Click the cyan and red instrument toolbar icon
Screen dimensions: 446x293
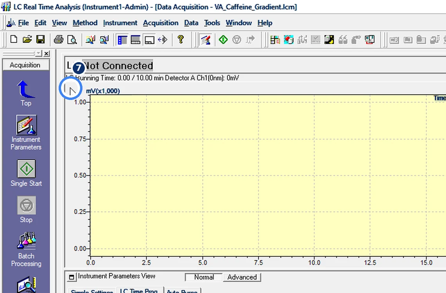(289, 40)
